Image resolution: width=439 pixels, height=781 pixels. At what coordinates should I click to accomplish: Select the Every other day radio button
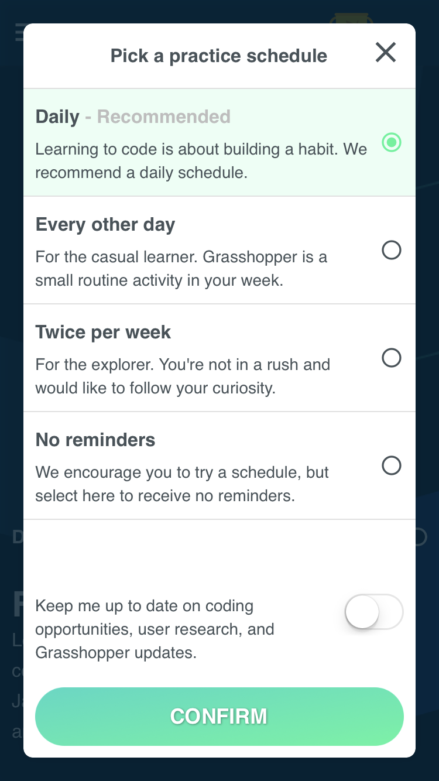pos(392,250)
